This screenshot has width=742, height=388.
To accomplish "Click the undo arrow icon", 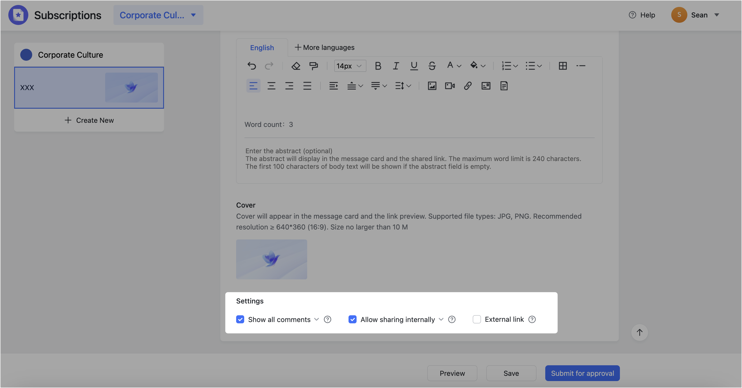I will pyautogui.click(x=251, y=66).
